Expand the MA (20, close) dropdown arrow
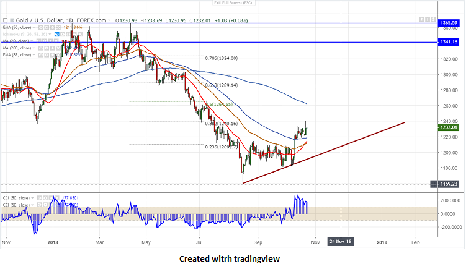The image size is (466, 269). tap(32, 41)
